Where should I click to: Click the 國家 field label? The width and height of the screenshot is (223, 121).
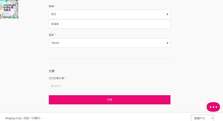pyautogui.click(x=51, y=35)
